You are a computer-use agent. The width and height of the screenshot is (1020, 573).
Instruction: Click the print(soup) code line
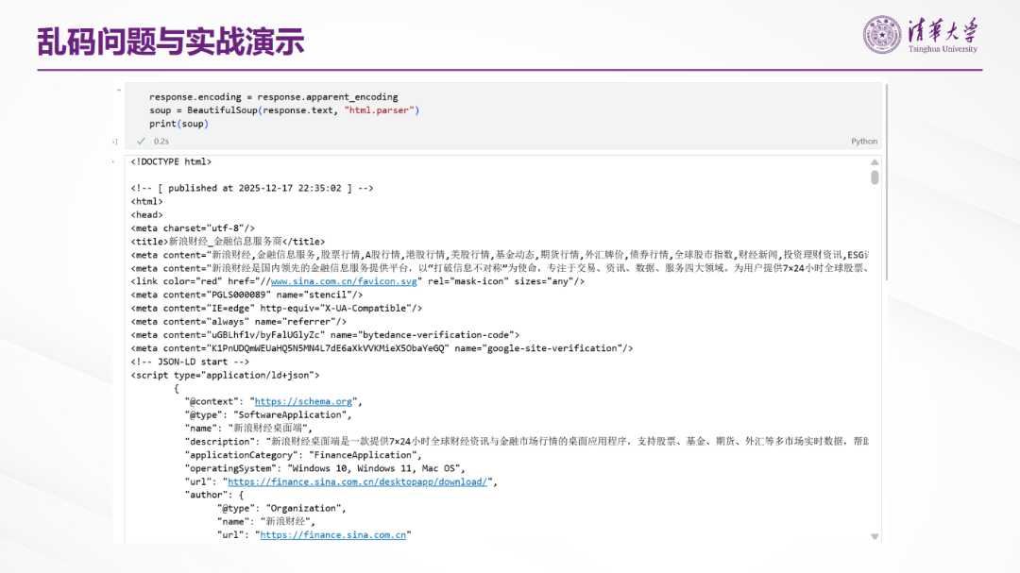[178, 124]
